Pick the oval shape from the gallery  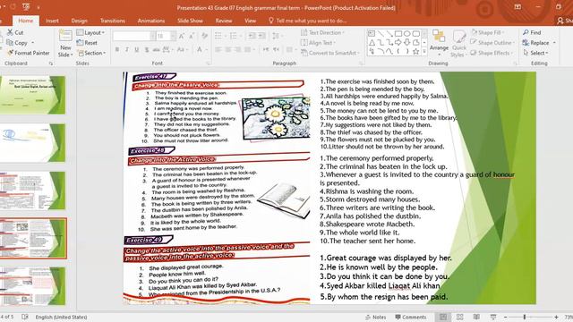[407, 34]
